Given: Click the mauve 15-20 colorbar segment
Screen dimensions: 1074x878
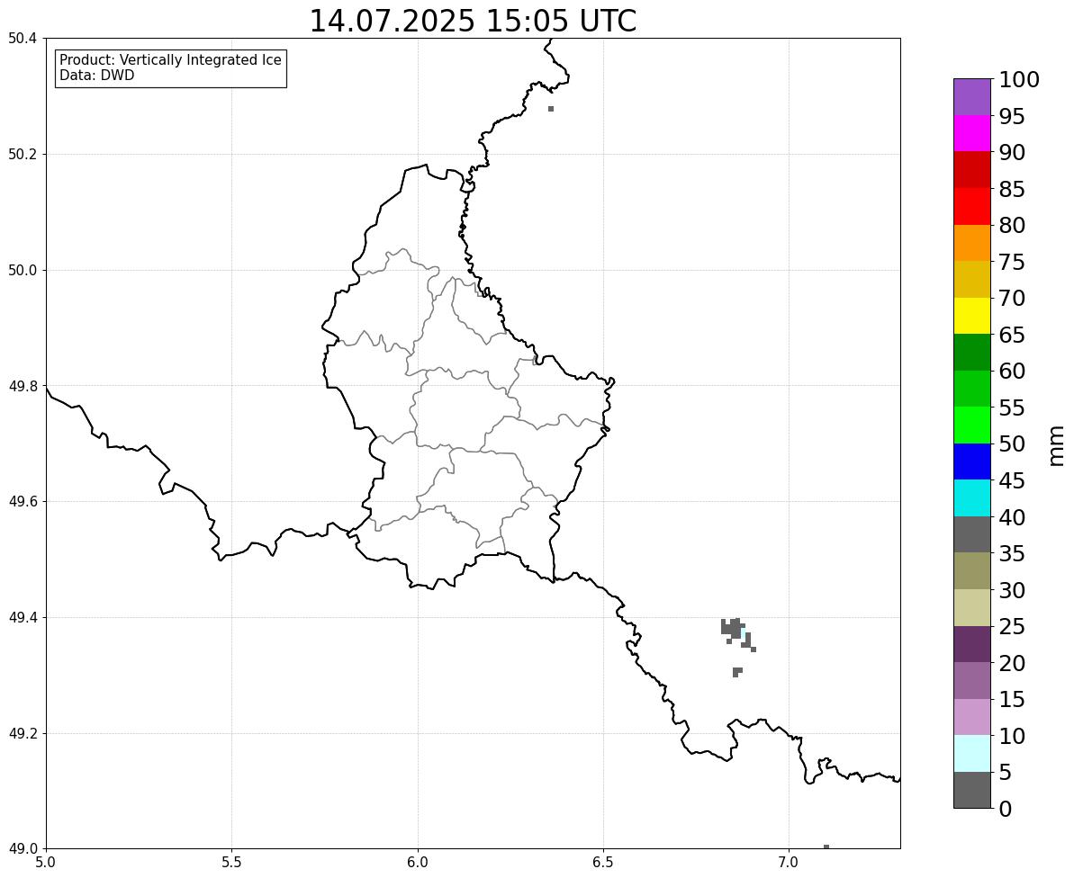Looking at the screenshot, I should click(972, 680).
